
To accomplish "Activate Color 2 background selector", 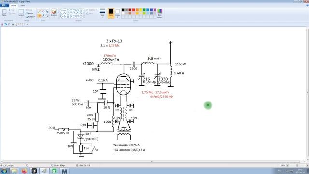I will point(118,14).
